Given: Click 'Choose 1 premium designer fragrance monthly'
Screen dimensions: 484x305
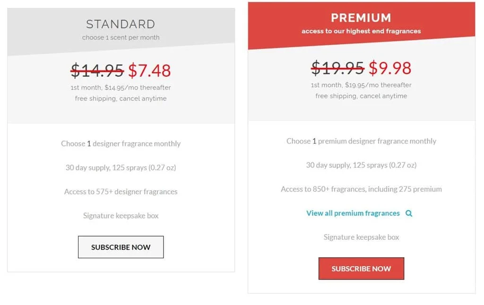Looking at the screenshot, I should pos(361,141).
